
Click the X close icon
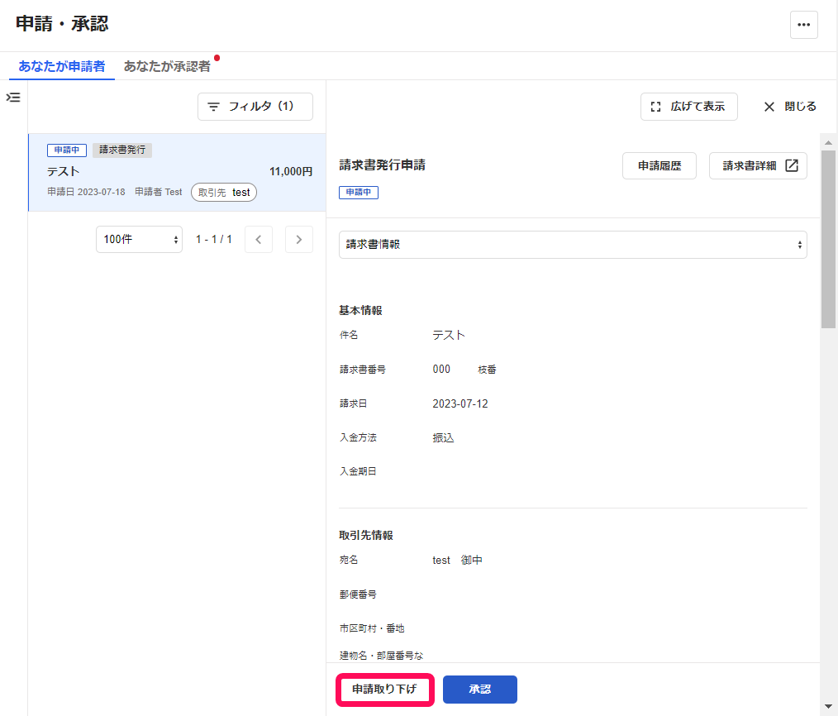(x=769, y=107)
